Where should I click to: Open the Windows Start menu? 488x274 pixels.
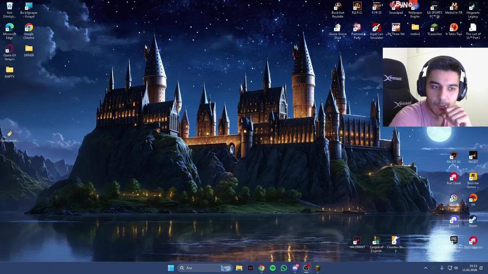pyautogui.click(x=171, y=268)
